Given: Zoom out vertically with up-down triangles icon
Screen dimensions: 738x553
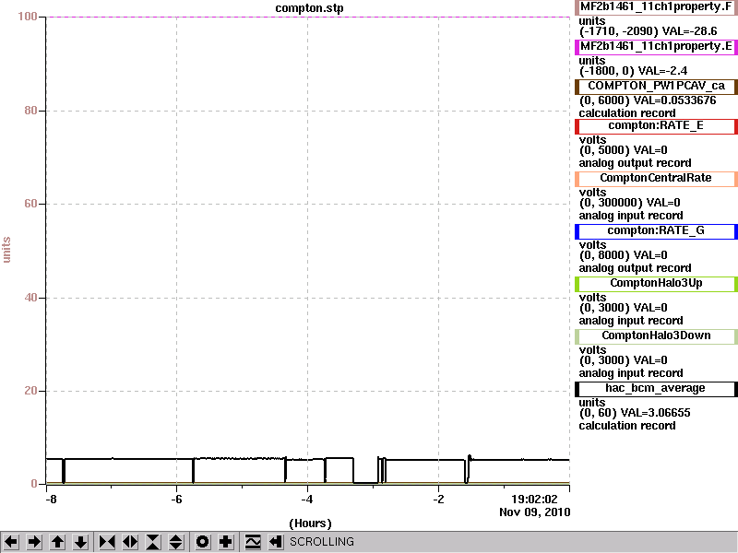Looking at the screenshot, I should click(176, 542).
